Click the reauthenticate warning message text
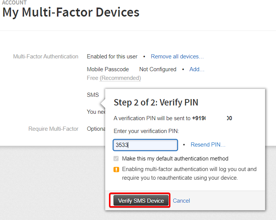The width and height of the screenshot is (276, 220). (x=189, y=173)
